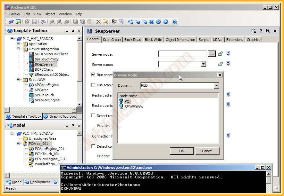Select the SERVERWW node in the list
Screen dimensions: 284x196
(x=134, y=107)
